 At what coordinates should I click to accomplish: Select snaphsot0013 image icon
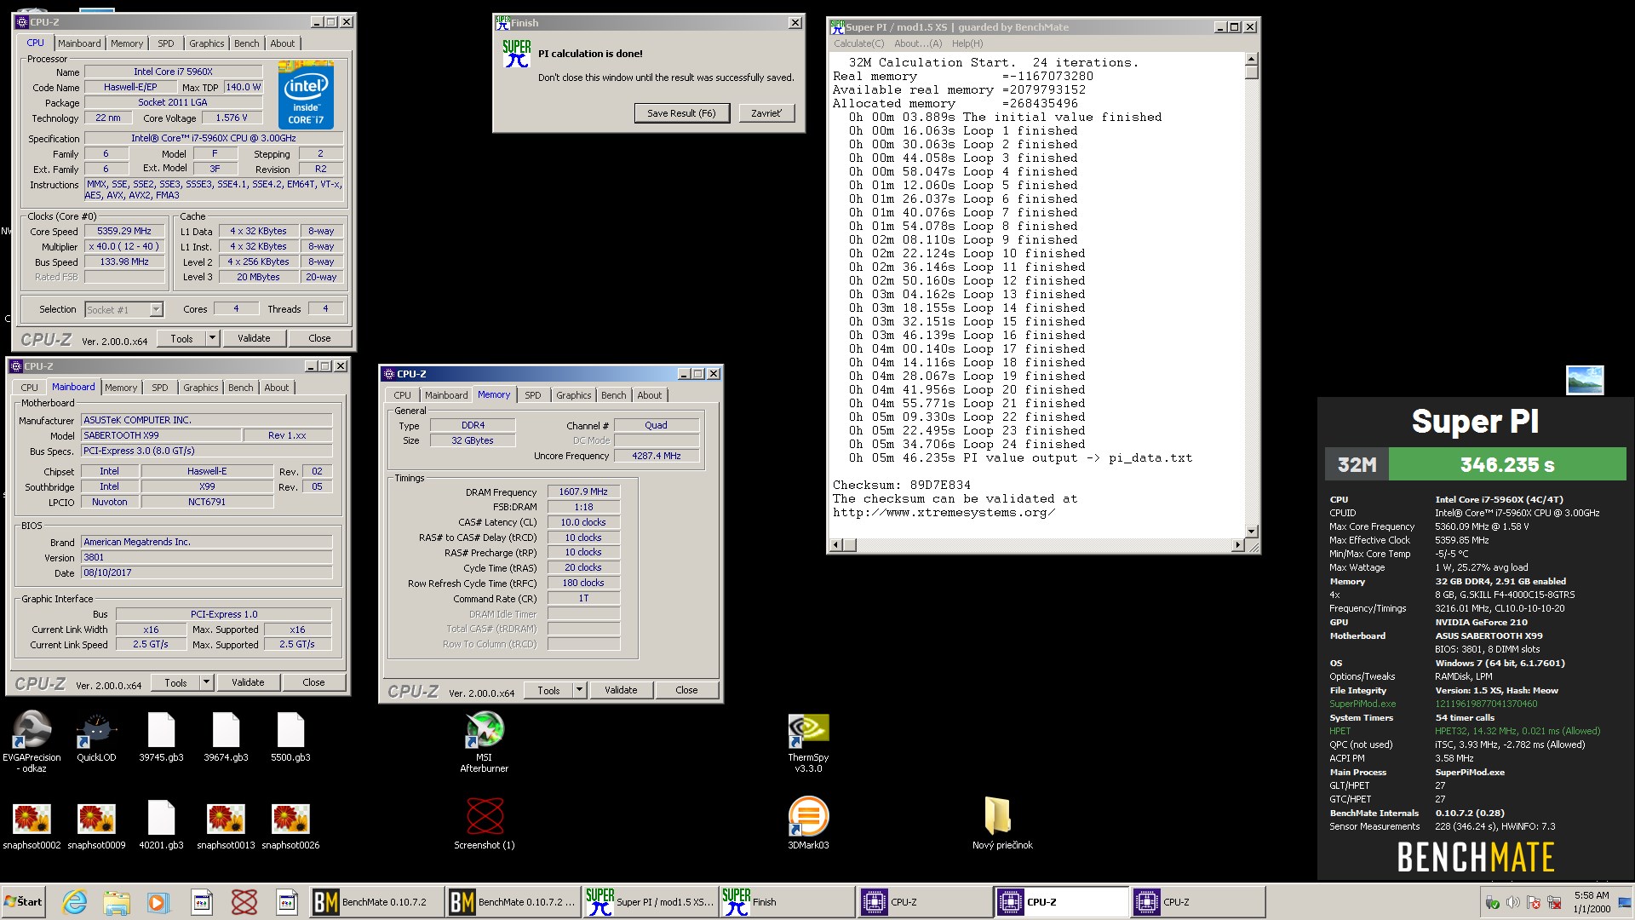tap(226, 826)
